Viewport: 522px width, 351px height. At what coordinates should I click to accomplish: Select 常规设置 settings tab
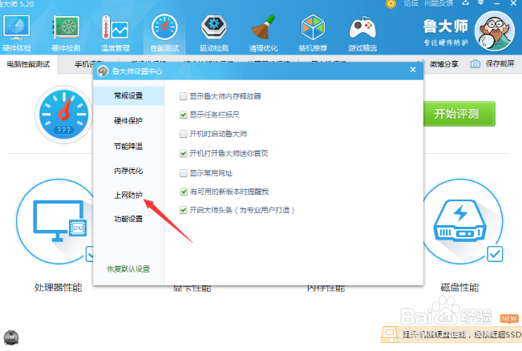(x=128, y=96)
